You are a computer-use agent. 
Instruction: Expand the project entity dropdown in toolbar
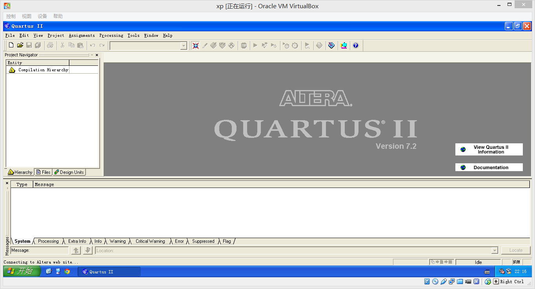(x=184, y=46)
